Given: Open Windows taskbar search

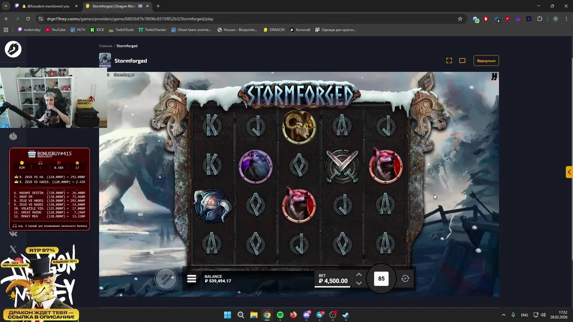Looking at the screenshot, I should 240,315.
